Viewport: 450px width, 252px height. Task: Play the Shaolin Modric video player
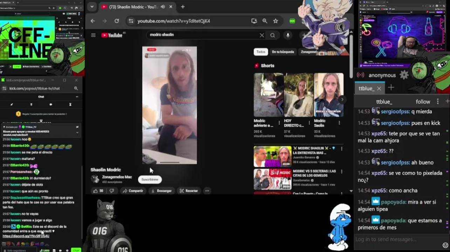170,105
